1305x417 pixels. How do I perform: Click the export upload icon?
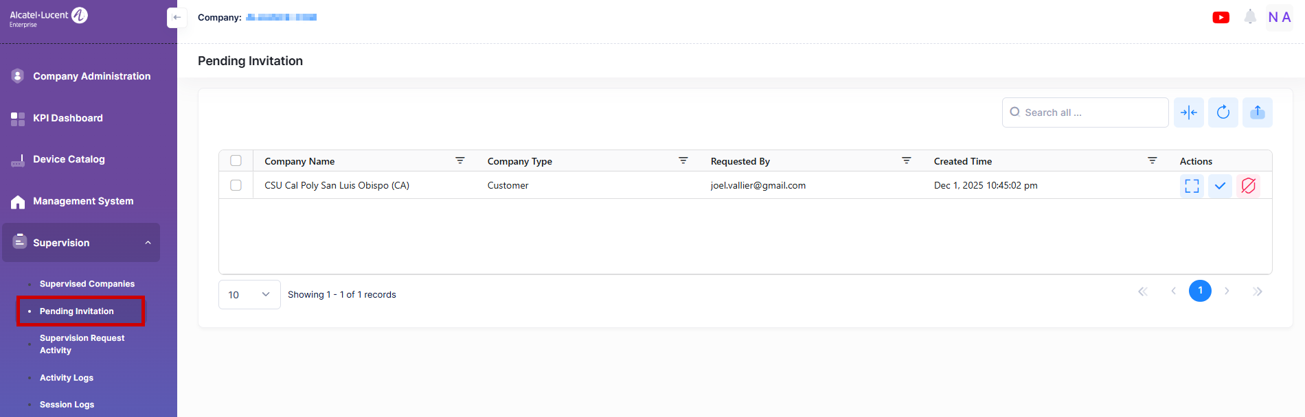(1258, 112)
